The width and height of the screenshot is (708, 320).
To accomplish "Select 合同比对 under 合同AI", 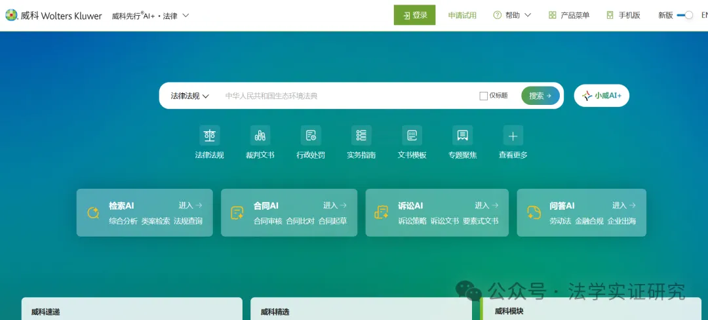I will click(300, 221).
